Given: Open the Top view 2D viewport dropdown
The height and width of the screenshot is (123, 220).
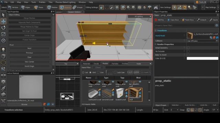Looking at the screenshot, I should coord(67,64).
